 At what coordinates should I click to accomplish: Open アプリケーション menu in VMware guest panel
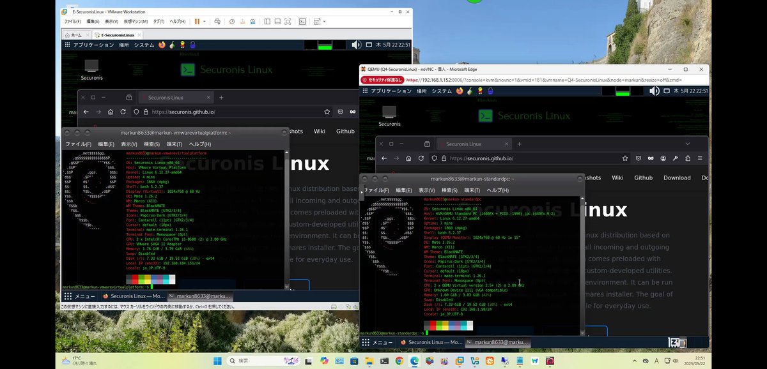93,45
